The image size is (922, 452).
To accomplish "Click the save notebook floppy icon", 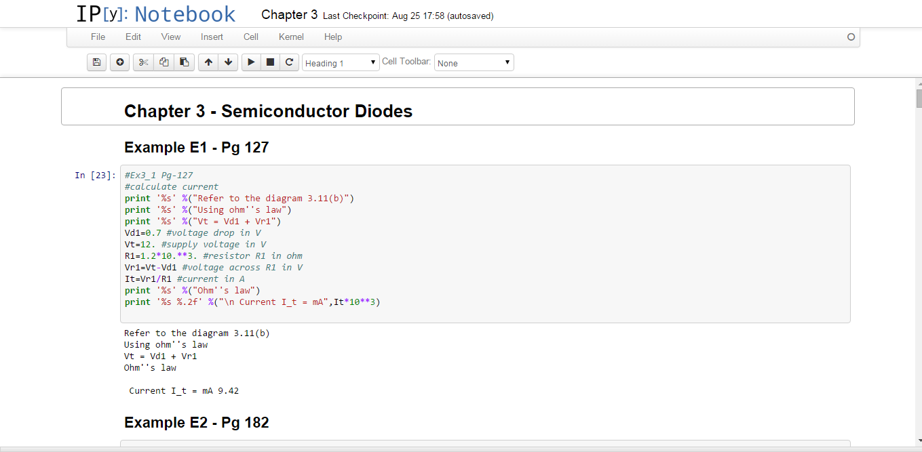I will point(96,62).
